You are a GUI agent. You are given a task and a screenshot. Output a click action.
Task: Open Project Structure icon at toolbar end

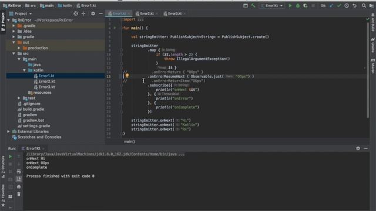pos(371,5)
